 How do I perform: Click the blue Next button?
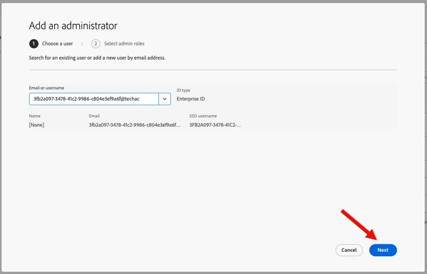[383, 250]
